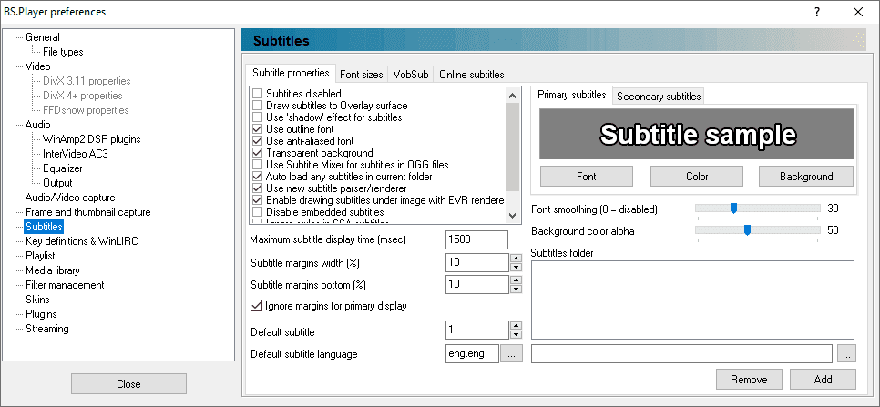880x407 pixels.
Task: Open Online subtitles tab
Action: (472, 75)
